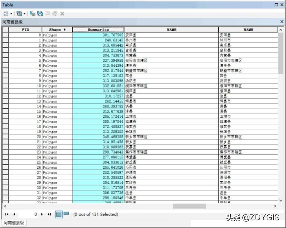Click vertical scrollbar down arrow
Screen dimensions: 286x228
pos(281,201)
